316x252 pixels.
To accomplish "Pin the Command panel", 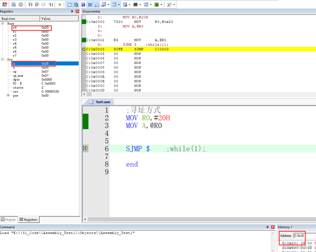I will tap(267, 227).
